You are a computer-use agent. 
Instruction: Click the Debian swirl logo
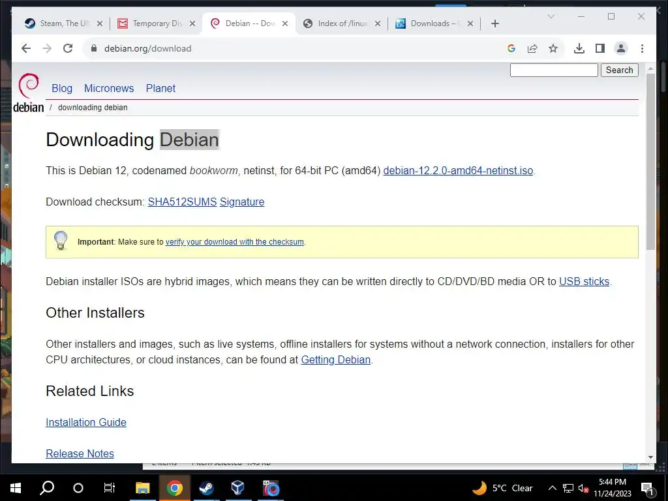pos(29,86)
